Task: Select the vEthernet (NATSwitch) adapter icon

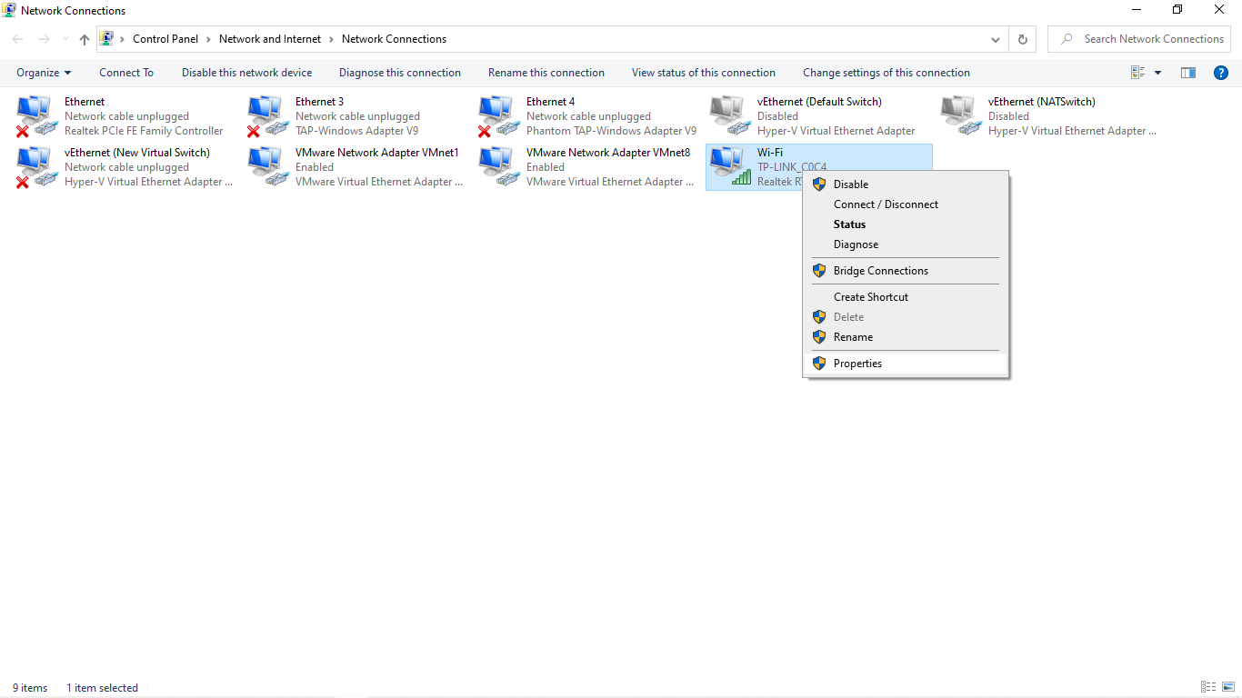Action: tap(961, 116)
